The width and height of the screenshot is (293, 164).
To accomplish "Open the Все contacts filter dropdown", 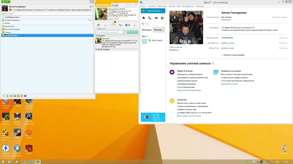I will click(144, 36).
